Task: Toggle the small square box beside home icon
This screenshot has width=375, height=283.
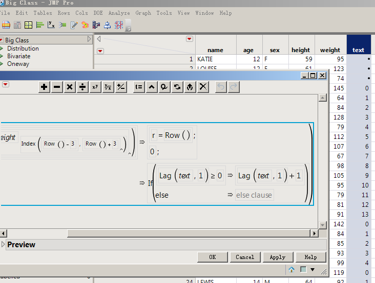Action: tap(303, 269)
